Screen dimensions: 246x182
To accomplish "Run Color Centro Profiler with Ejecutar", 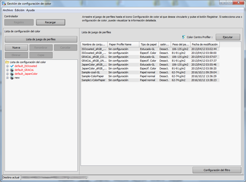I will [228, 37].
